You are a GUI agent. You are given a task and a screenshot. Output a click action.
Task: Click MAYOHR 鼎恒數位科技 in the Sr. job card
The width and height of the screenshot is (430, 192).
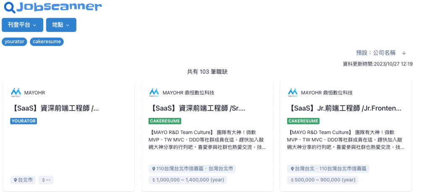click(x=189, y=93)
